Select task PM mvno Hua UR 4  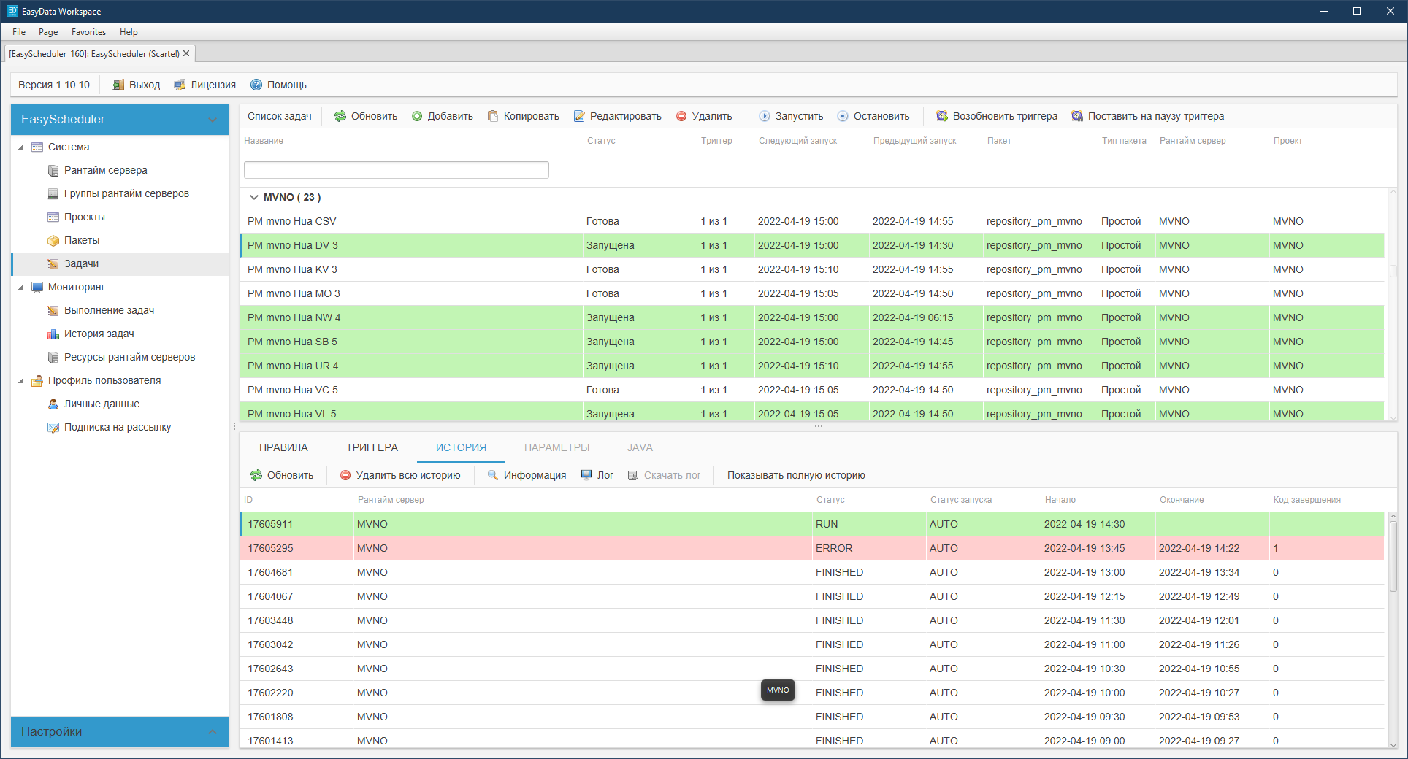tap(812, 366)
